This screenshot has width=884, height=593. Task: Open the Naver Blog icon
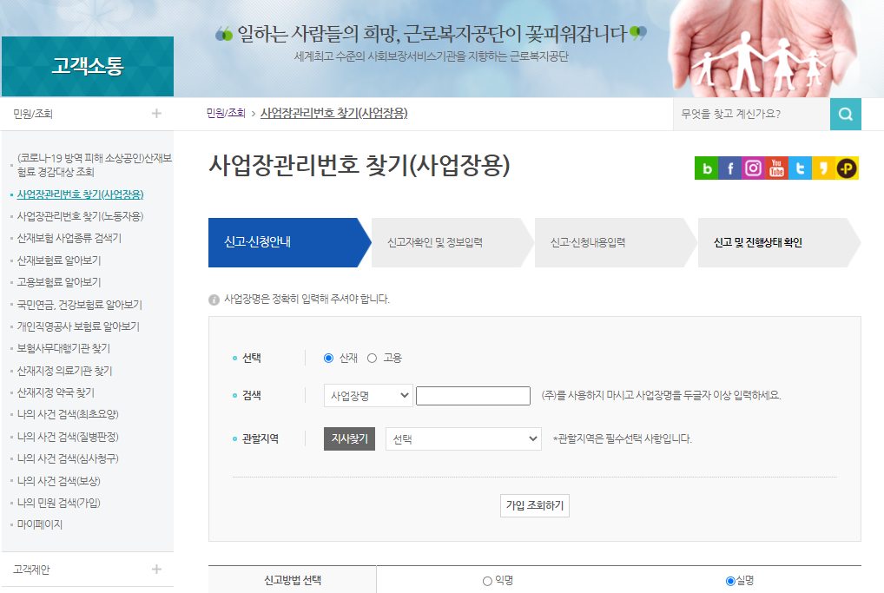click(x=707, y=168)
